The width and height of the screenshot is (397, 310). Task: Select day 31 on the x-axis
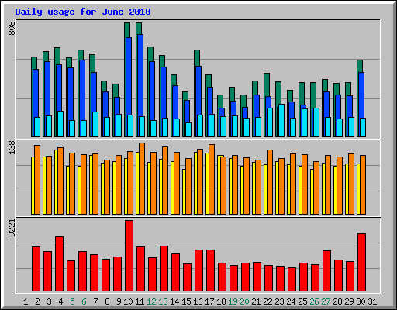pyautogui.click(x=372, y=301)
